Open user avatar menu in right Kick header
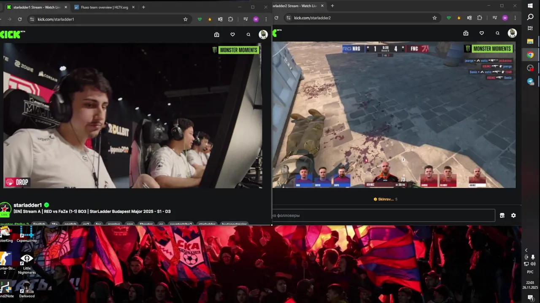This screenshot has height=303, width=540. click(512, 33)
